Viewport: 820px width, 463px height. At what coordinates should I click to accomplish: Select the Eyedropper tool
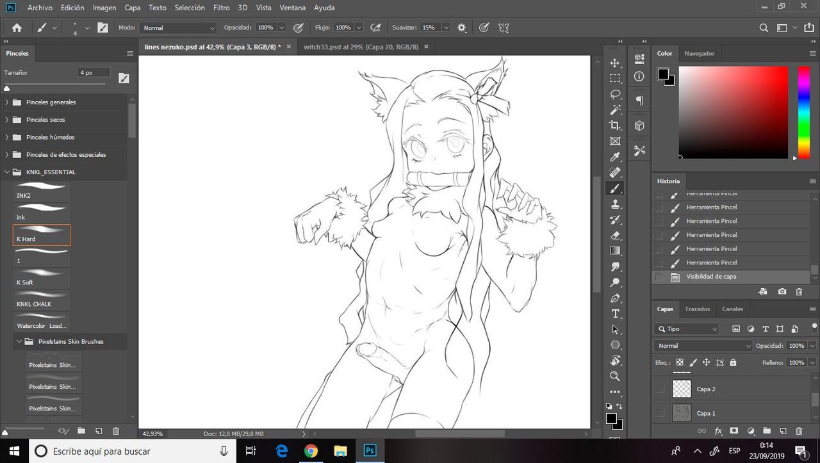tap(615, 157)
